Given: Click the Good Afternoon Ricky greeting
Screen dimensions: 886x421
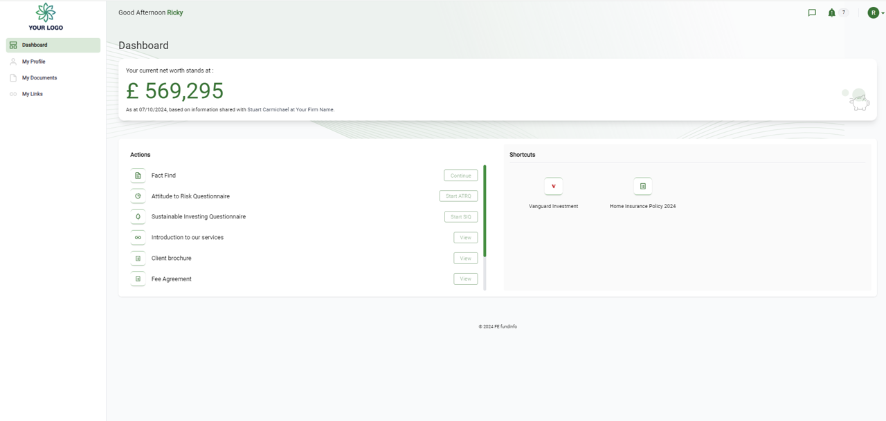Looking at the screenshot, I should pos(151,12).
